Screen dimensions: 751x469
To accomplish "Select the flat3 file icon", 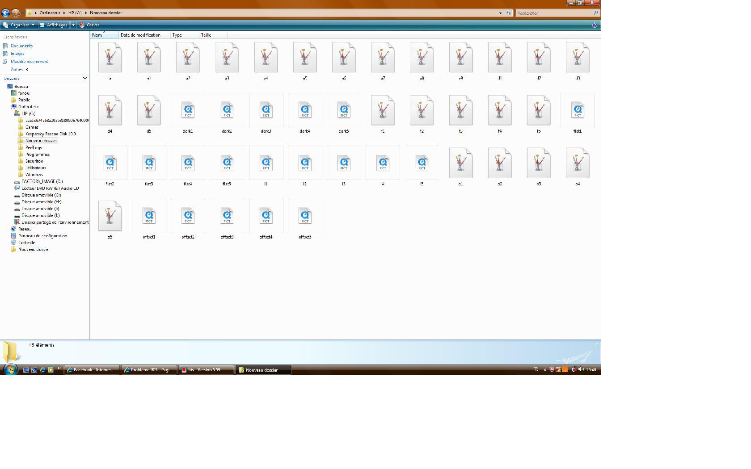I will 149,163.
